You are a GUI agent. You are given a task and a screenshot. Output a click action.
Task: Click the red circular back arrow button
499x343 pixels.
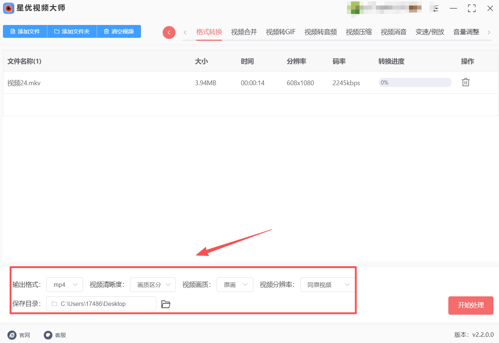(x=169, y=32)
